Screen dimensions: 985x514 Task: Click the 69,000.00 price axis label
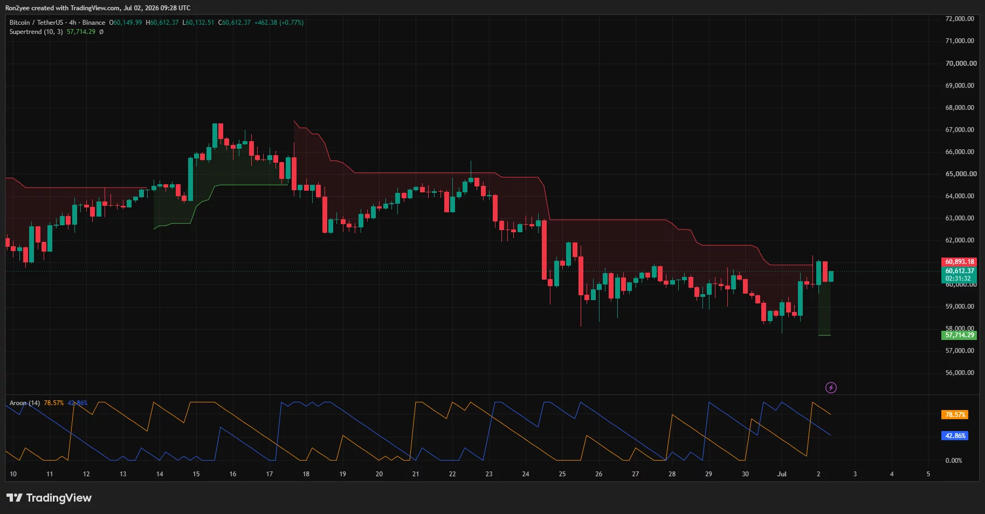coord(960,86)
